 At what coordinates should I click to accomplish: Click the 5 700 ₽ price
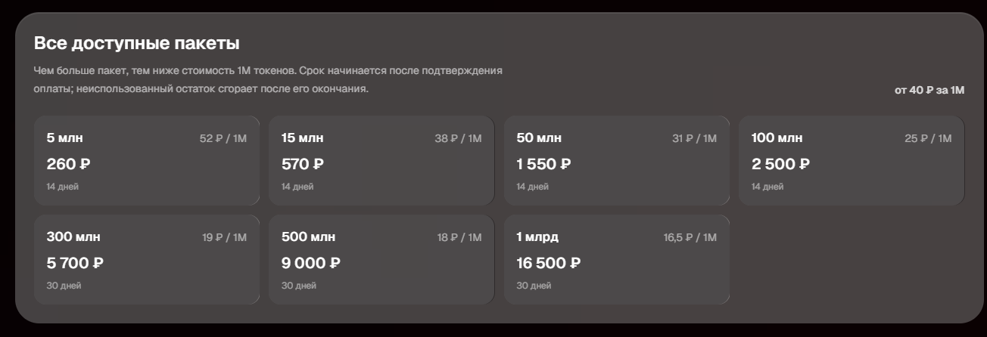(x=75, y=263)
